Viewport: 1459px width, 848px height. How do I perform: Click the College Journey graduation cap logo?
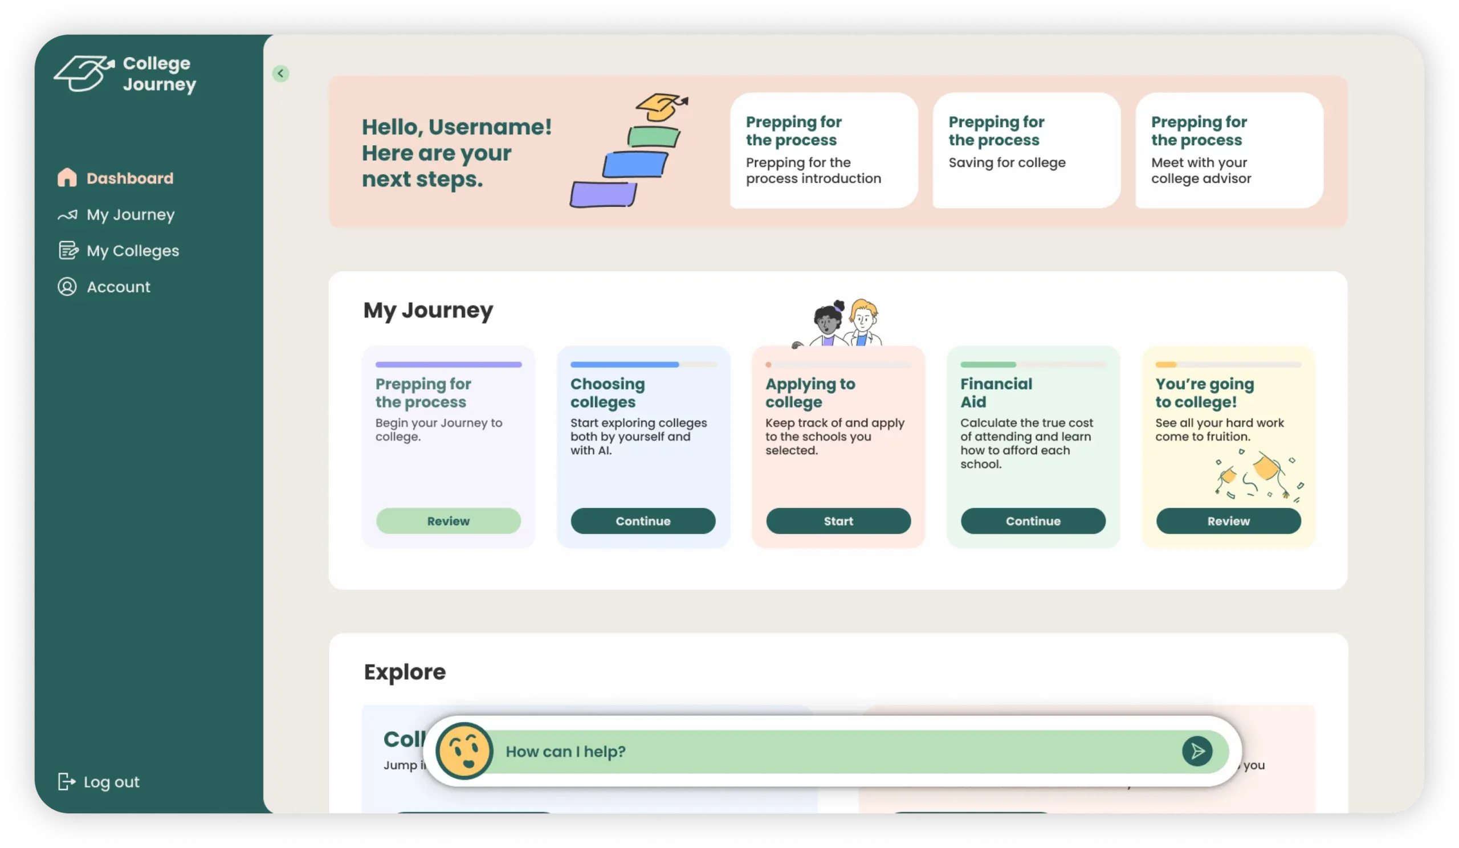[x=84, y=74]
